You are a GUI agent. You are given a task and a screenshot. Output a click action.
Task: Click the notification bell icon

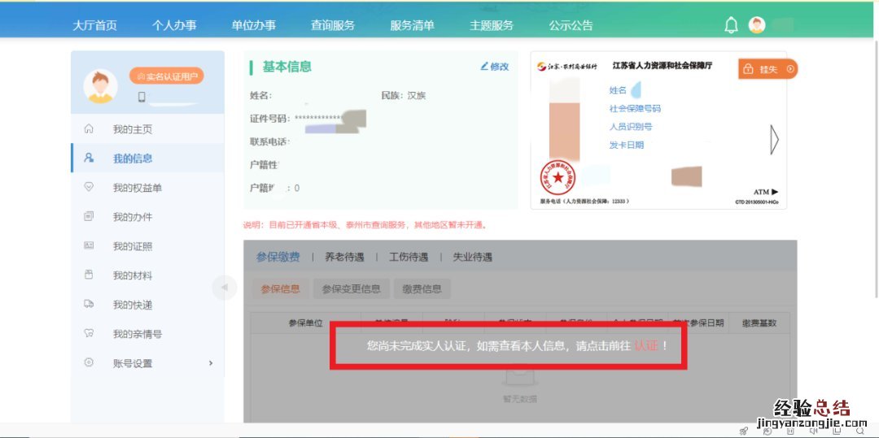coord(731,25)
